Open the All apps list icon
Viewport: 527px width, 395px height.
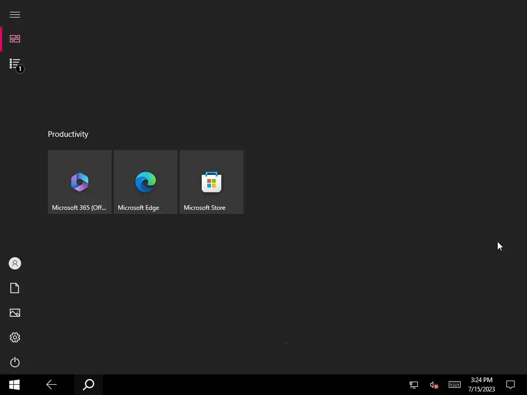click(x=15, y=64)
